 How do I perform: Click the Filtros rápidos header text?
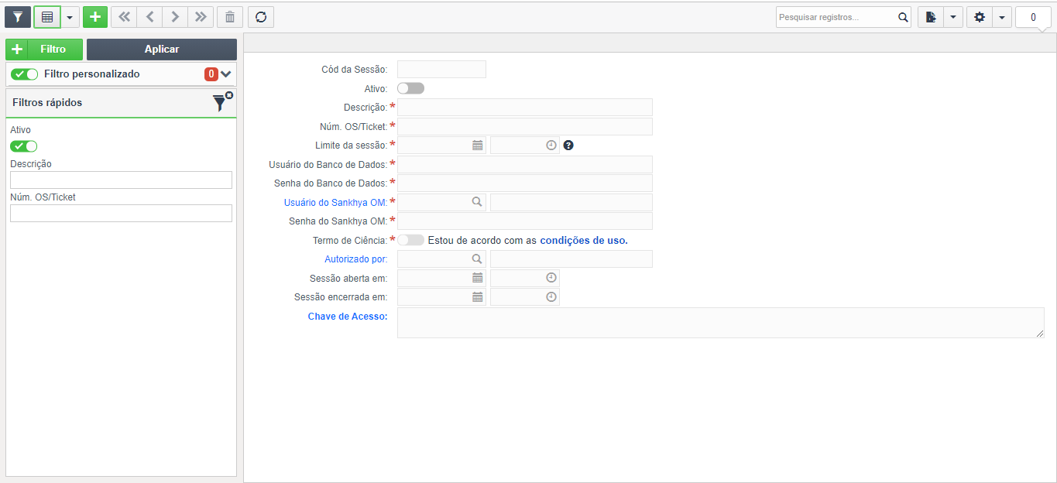pyautogui.click(x=47, y=102)
